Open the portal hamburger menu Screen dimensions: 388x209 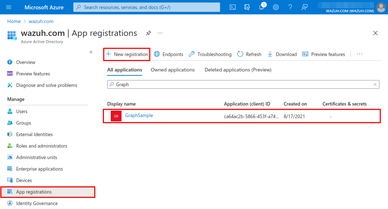click(x=9, y=7)
